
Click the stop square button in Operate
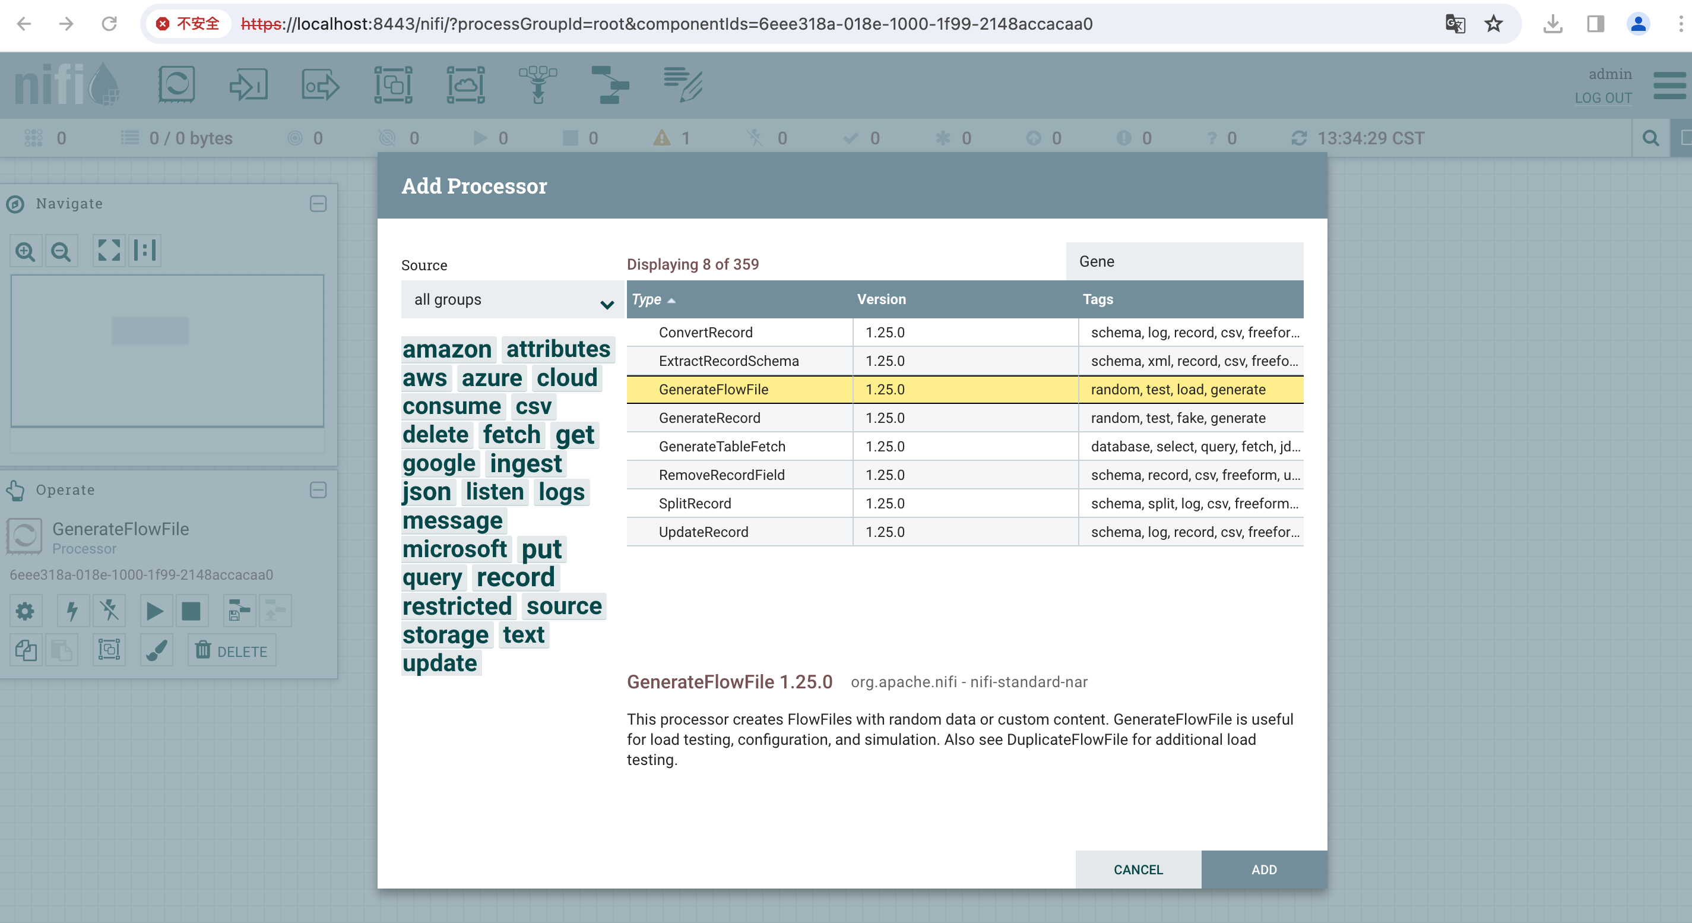point(192,611)
